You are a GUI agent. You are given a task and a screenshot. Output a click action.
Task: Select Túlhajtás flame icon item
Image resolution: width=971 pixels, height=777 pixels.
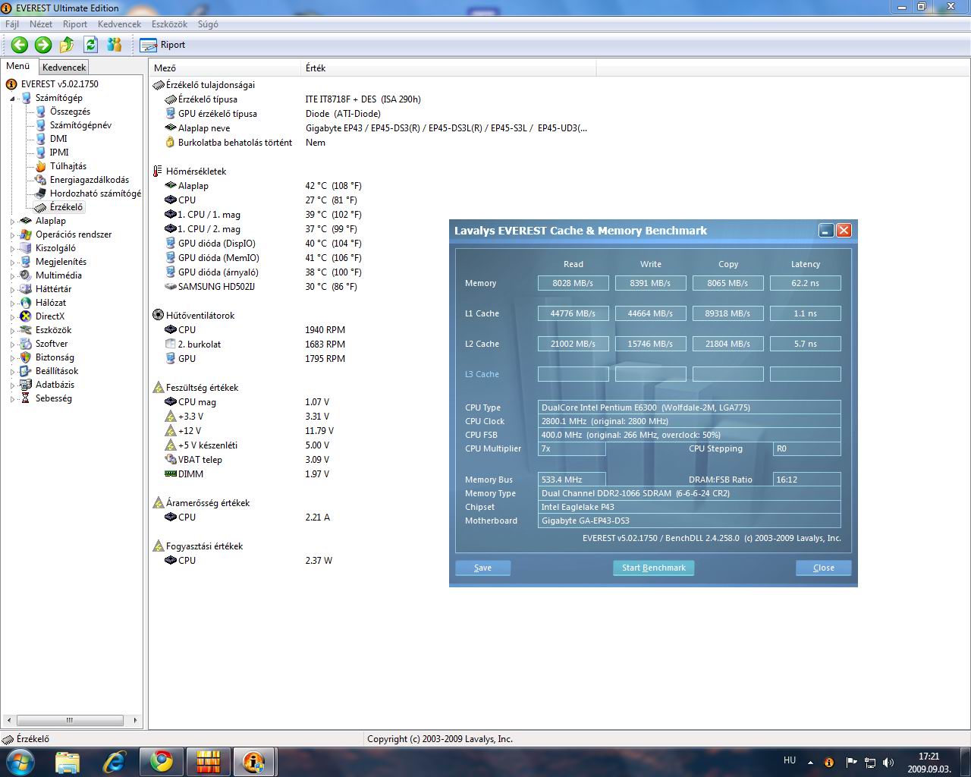pyautogui.click(x=41, y=166)
